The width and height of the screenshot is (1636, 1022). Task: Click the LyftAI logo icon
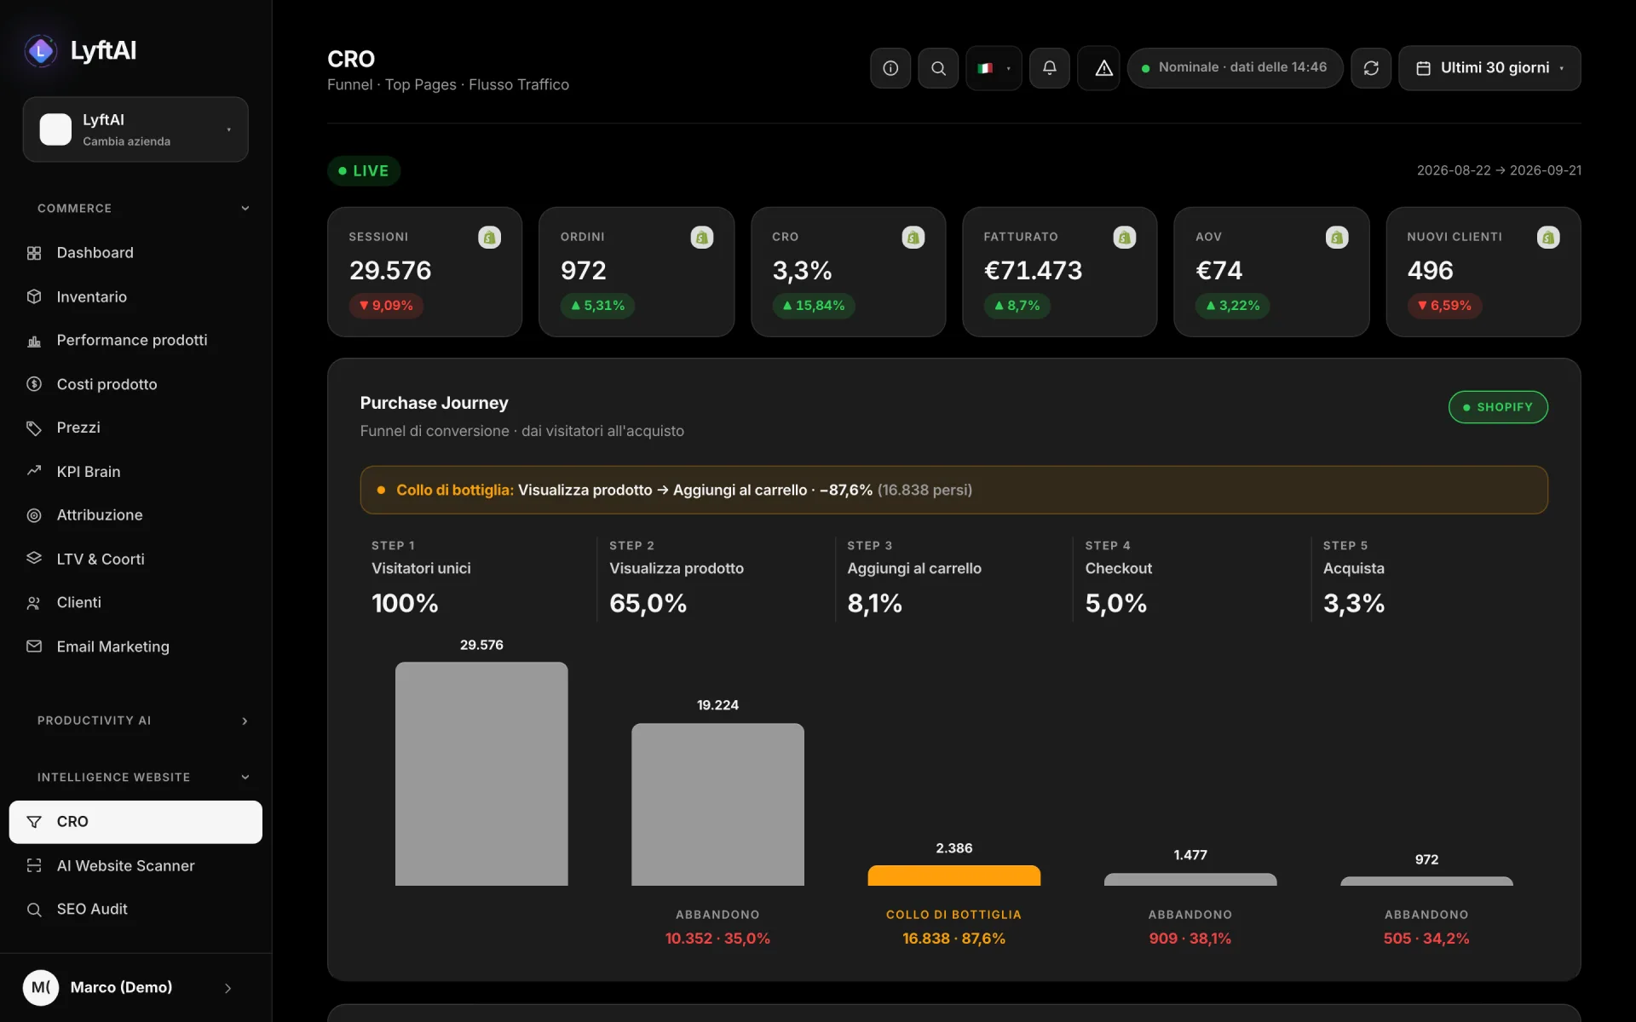tap(40, 51)
